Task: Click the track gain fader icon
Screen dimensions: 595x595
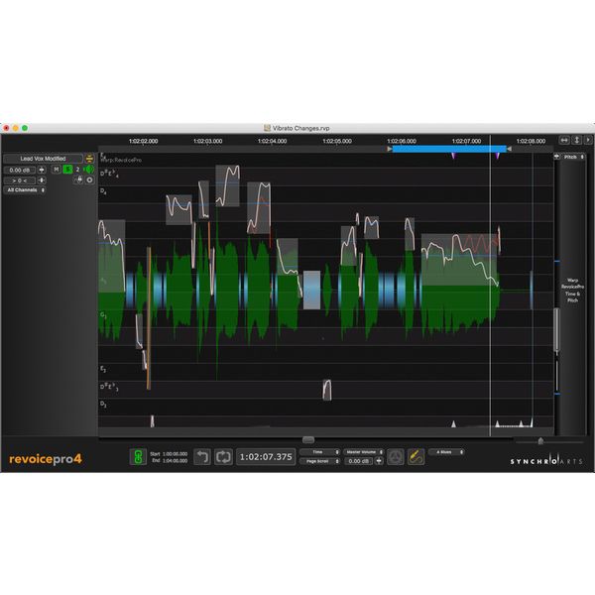Action: coord(42,170)
